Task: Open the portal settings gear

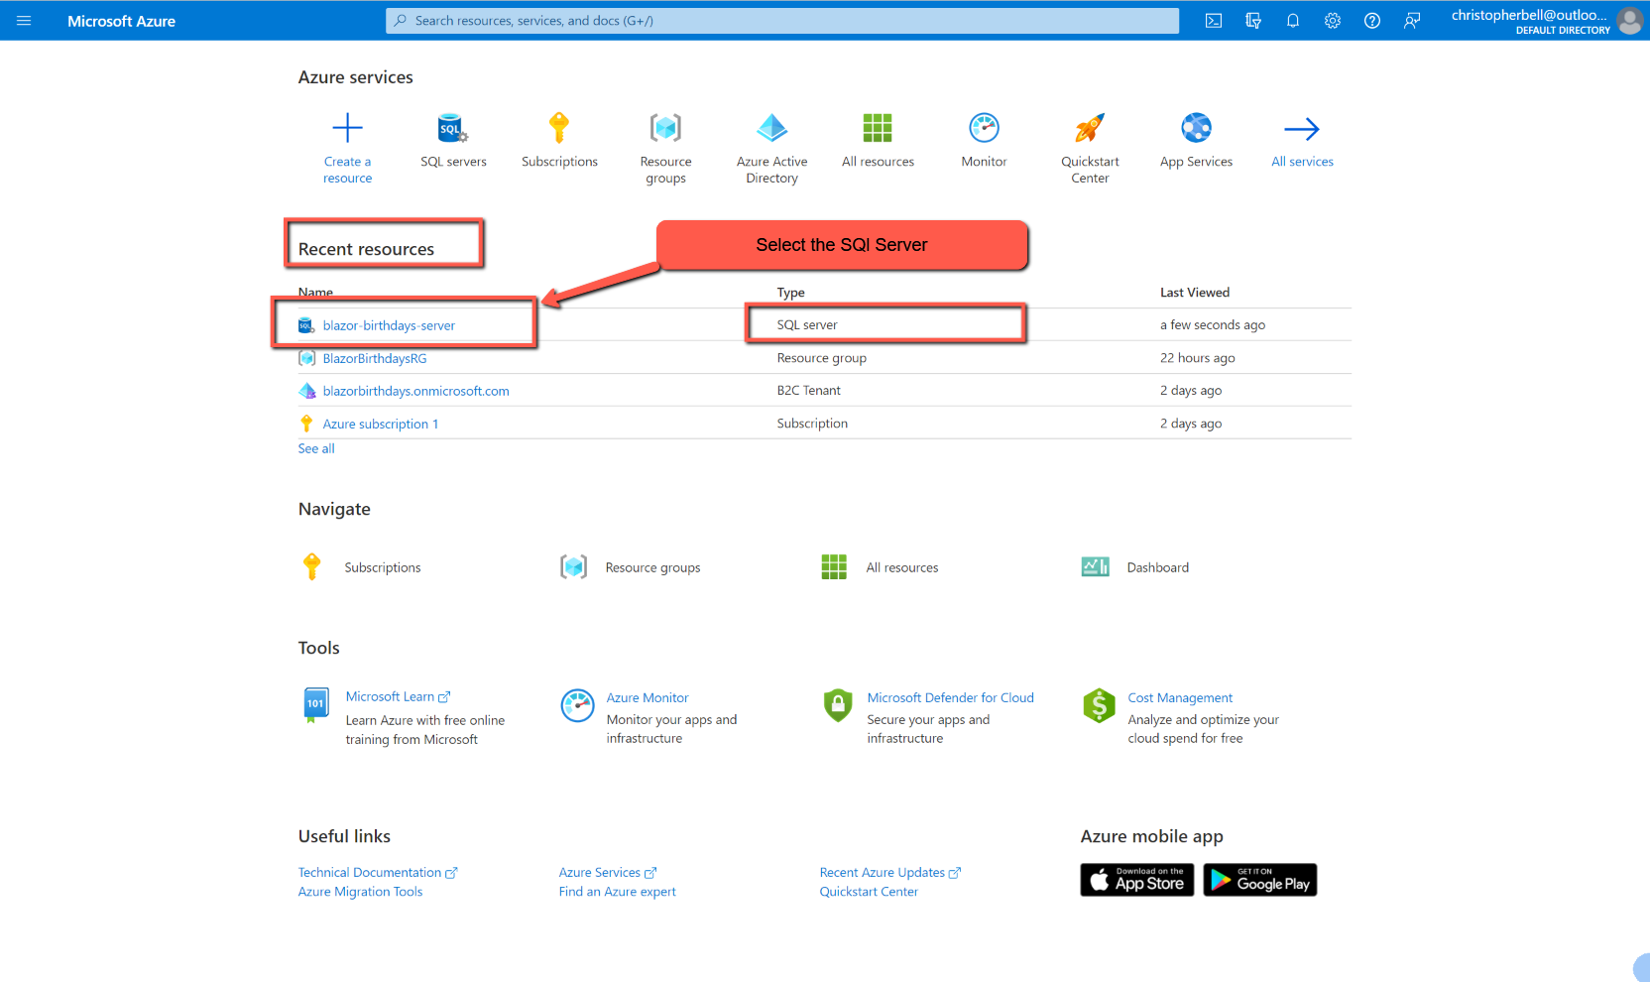Action: (1332, 20)
